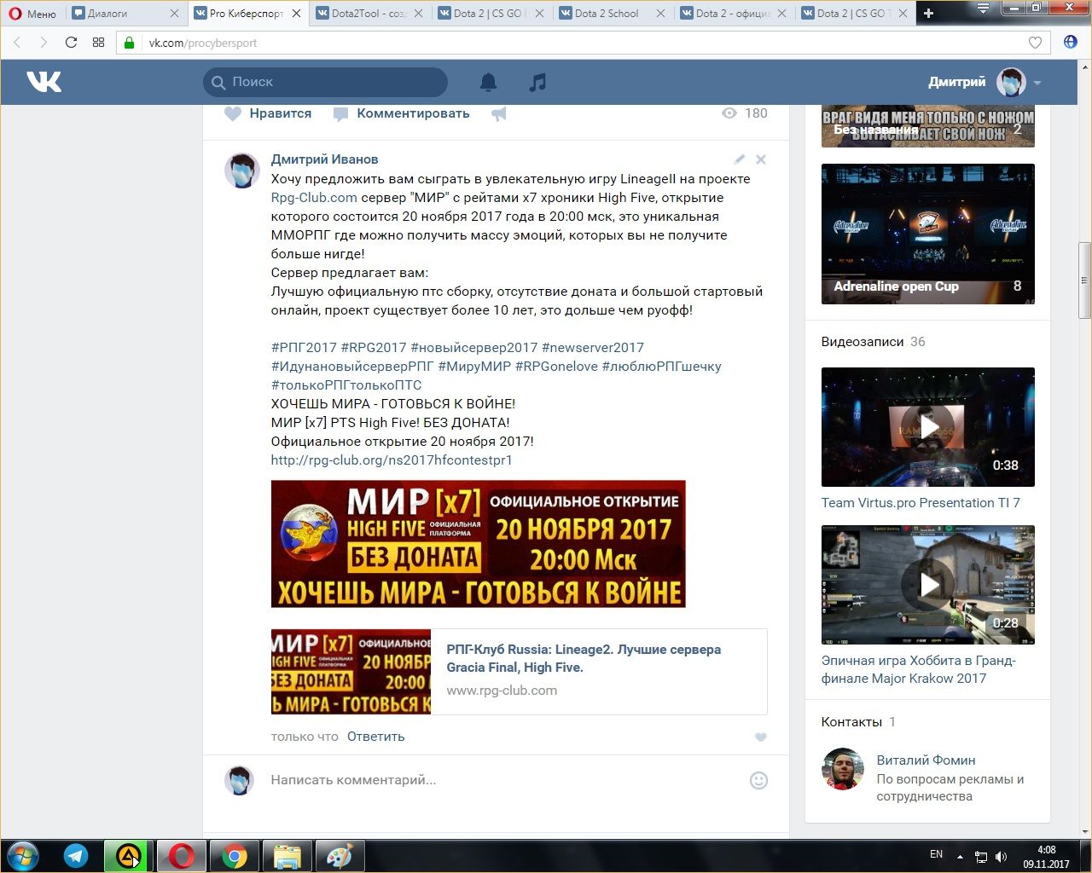Focus the Написать комментарий field

click(x=503, y=780)
